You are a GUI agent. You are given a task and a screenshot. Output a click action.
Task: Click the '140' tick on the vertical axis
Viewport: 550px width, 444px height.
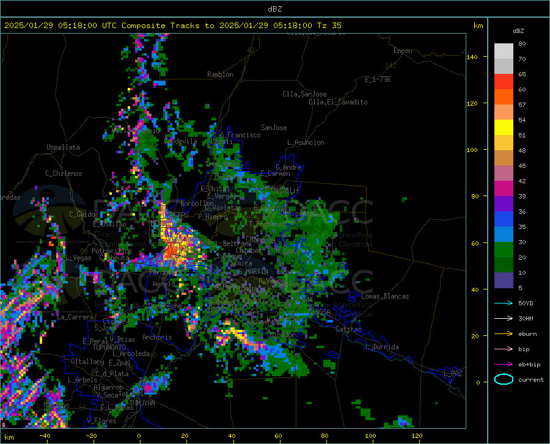click(x=472, y=57)
